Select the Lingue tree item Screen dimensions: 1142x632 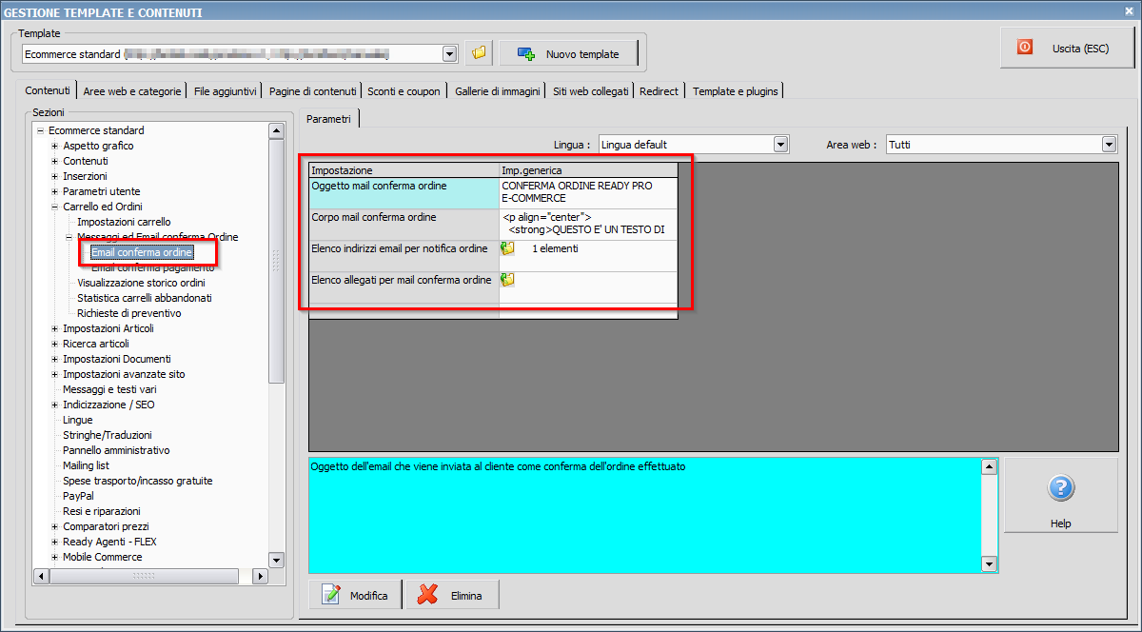click(x=78, y=420)
